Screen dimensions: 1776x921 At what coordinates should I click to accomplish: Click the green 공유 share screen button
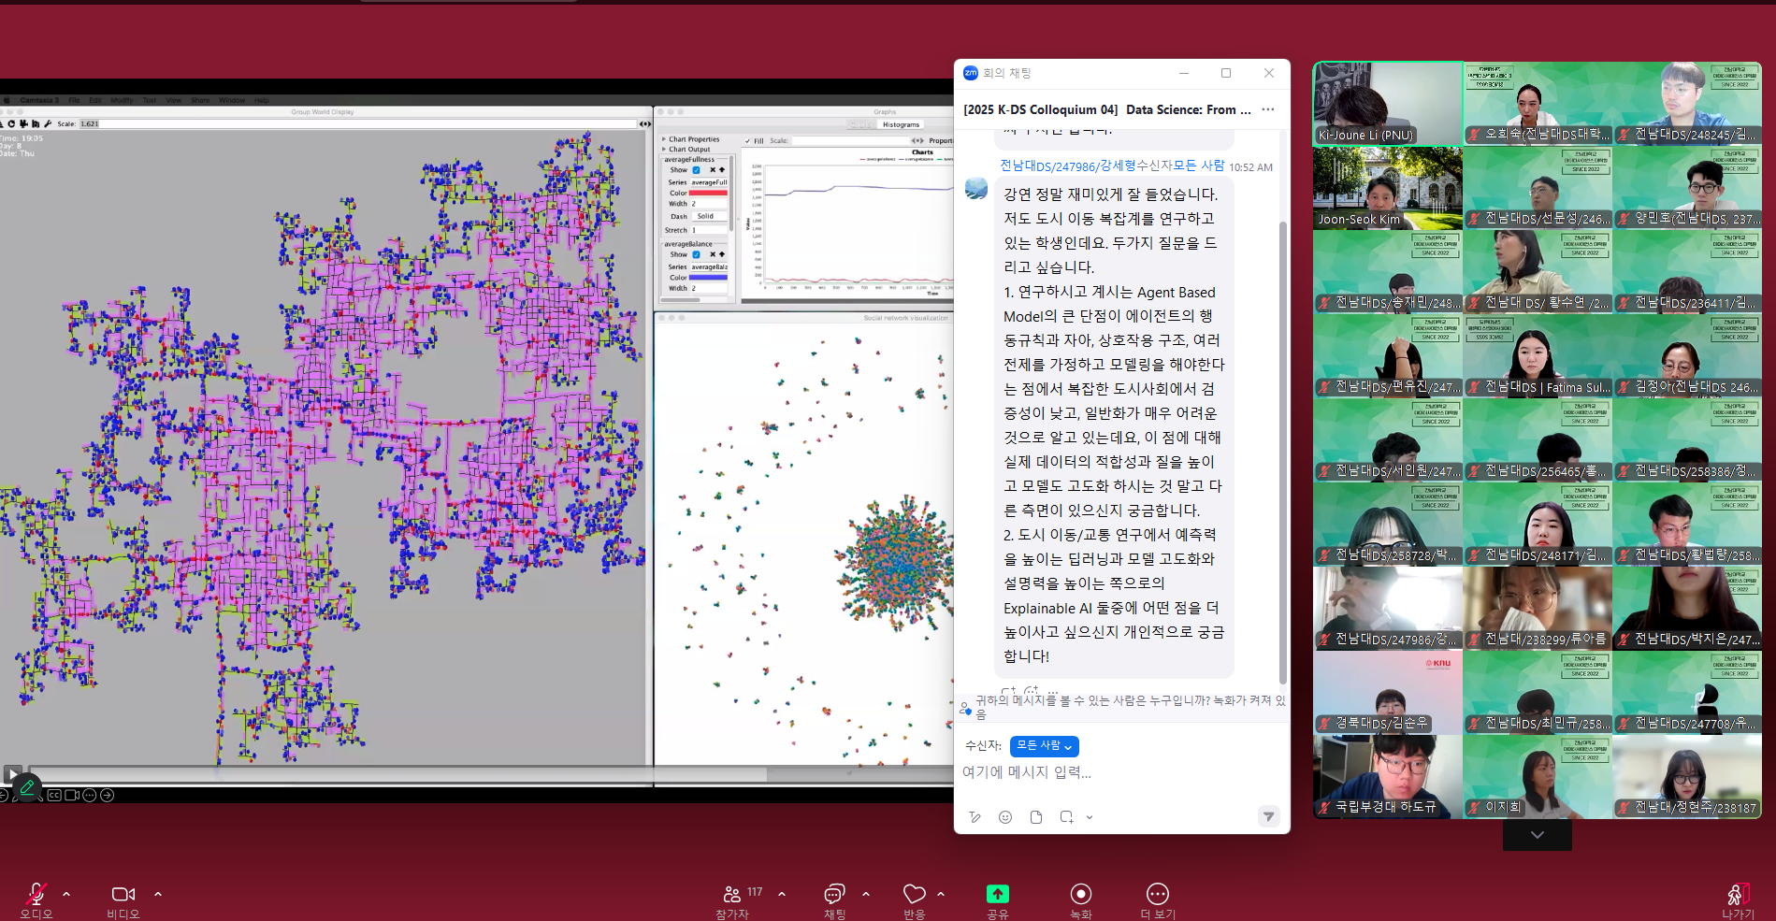click(998, 894)
